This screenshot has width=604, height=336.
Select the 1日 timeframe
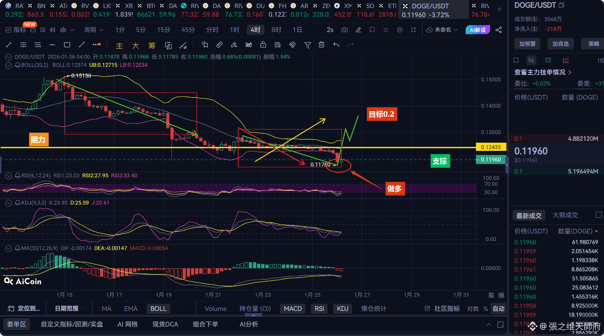(x=297, y=30)
